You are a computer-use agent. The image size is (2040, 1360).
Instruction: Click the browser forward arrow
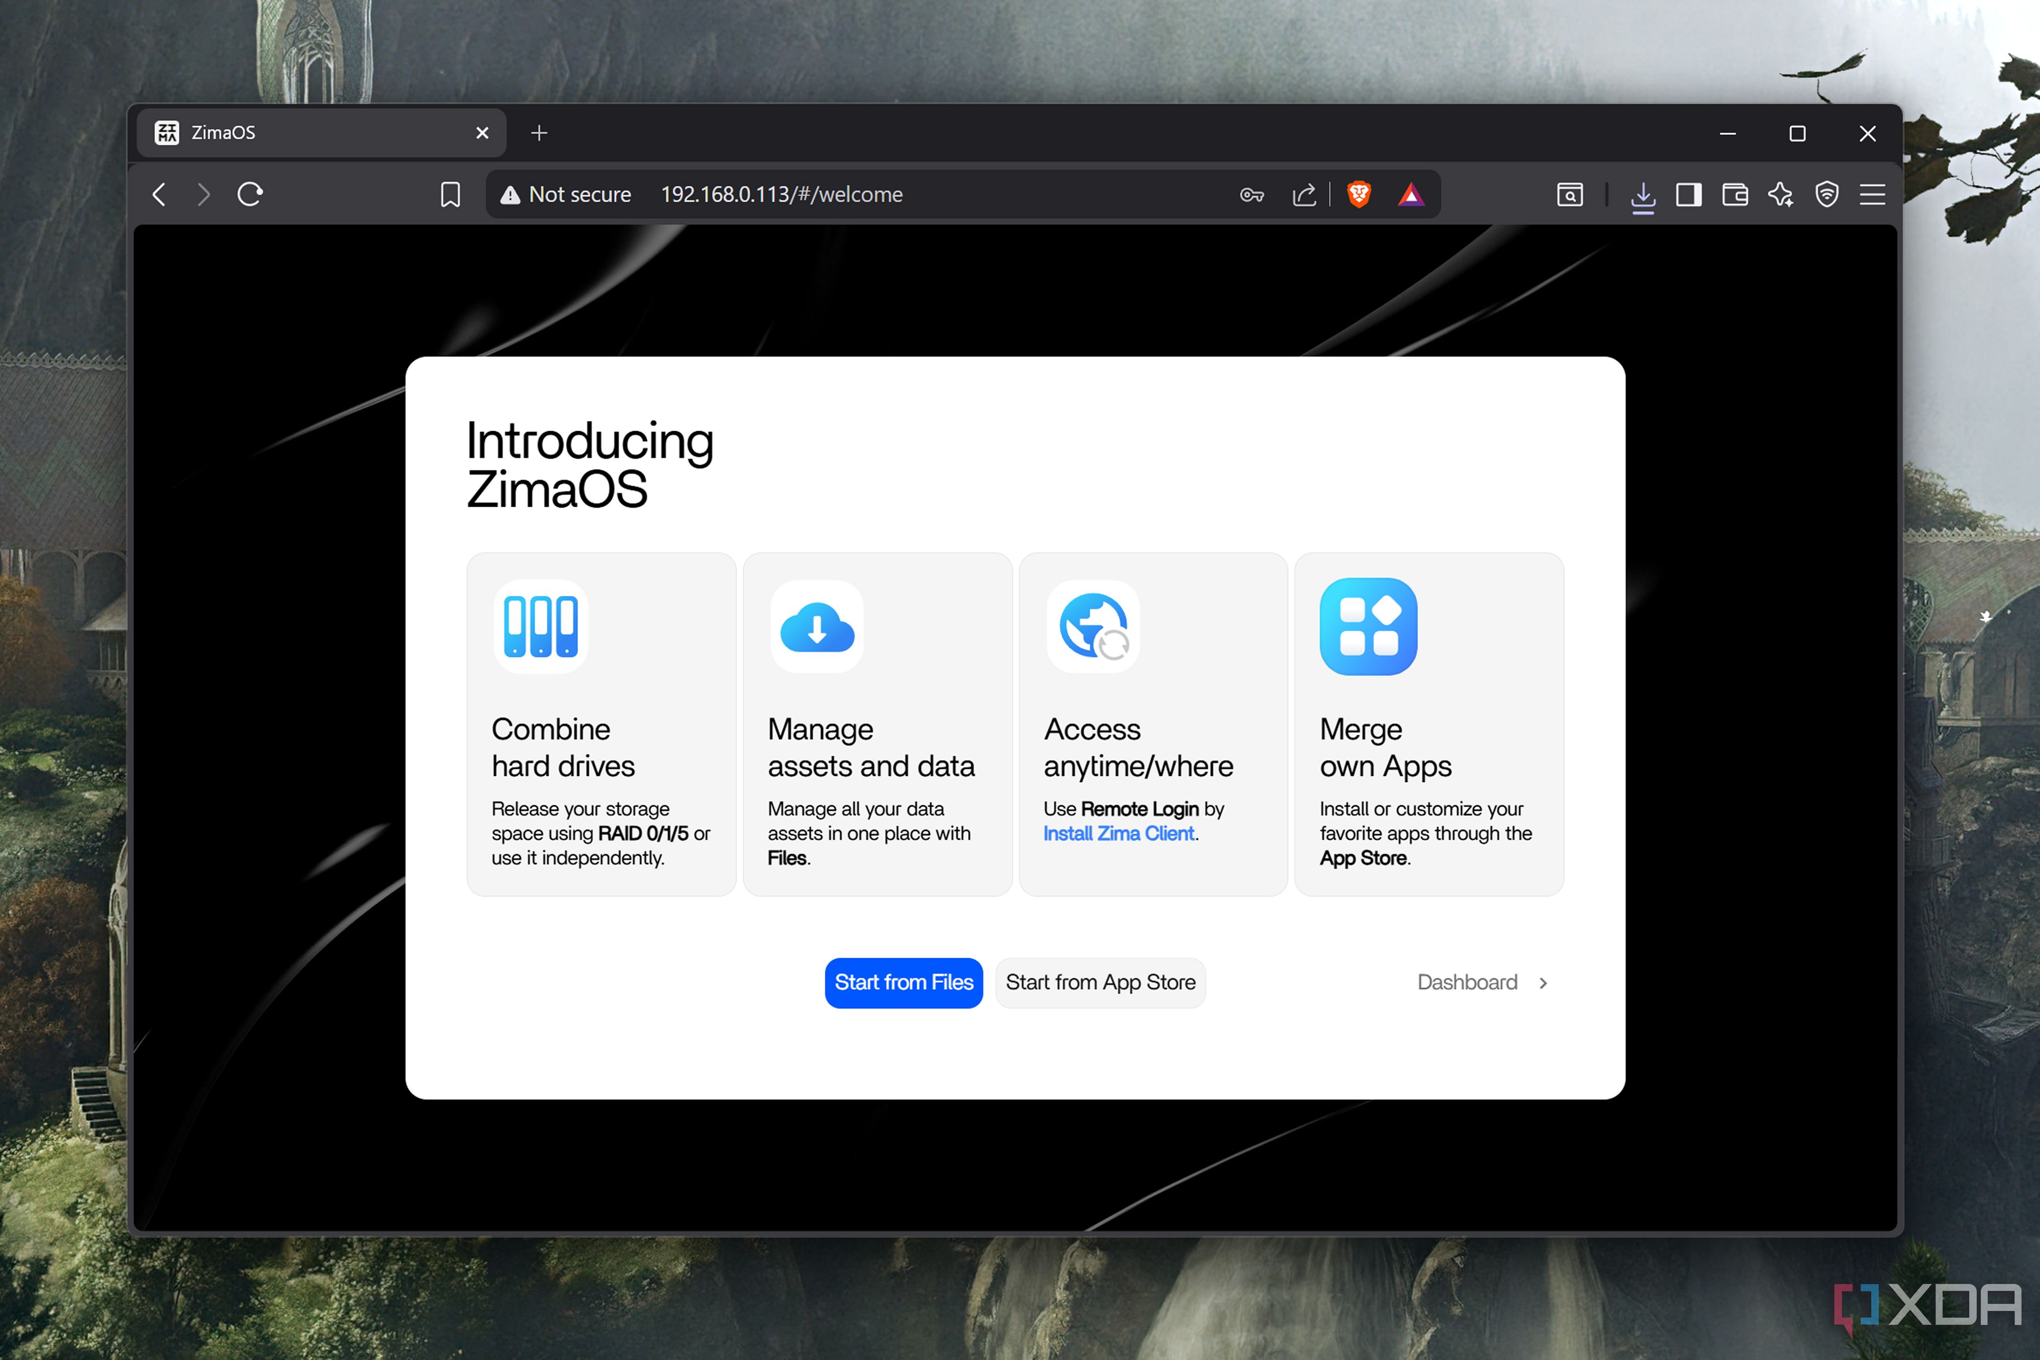tap(204, 194)
